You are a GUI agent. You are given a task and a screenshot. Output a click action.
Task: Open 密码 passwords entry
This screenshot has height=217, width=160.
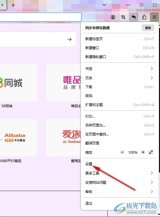pyautogui.click(x=120, y=96)
